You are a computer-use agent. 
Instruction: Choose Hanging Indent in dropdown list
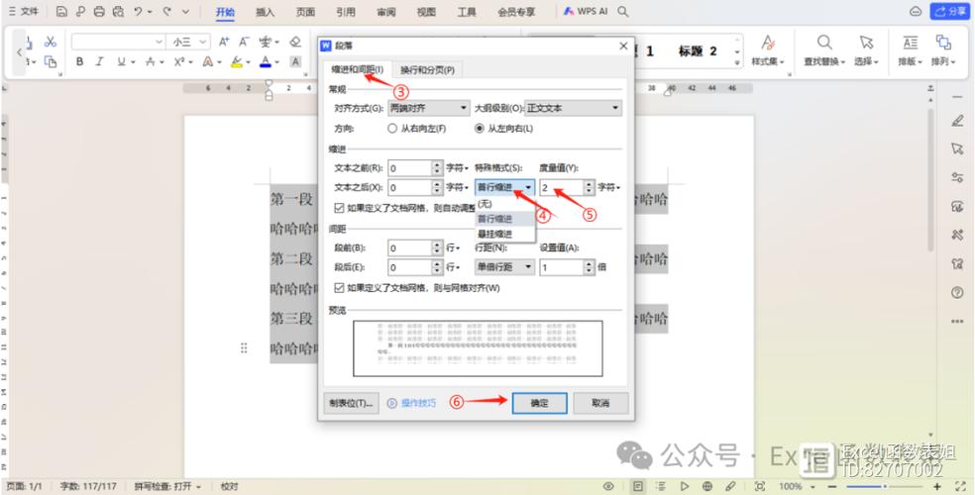[x=504, y=235]
